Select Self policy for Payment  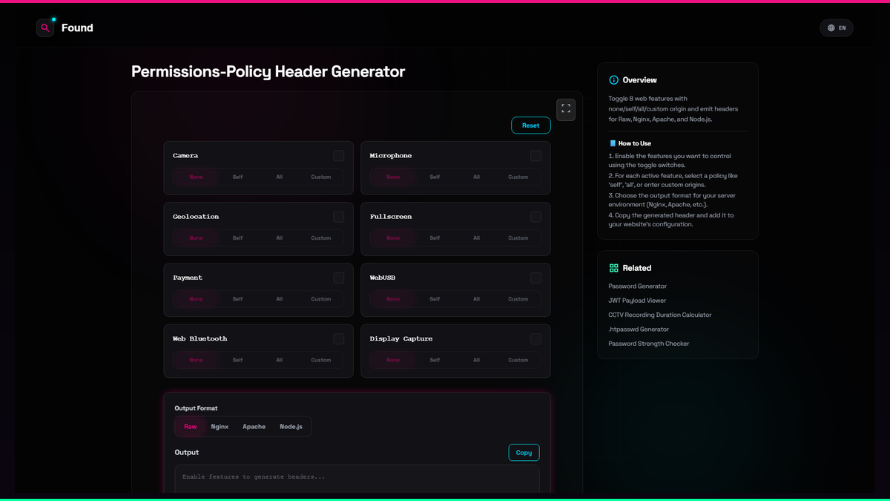(237, 298)
